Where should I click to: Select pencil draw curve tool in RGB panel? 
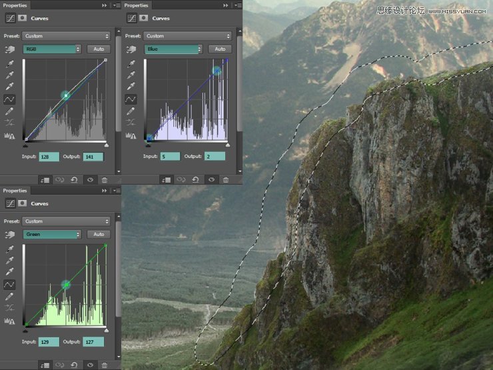(9, 111)
